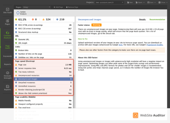Click the info icon beside Uncached resources
Viewport: 170px width, 123px height.
pyautogui.click(x=16, y=83)
